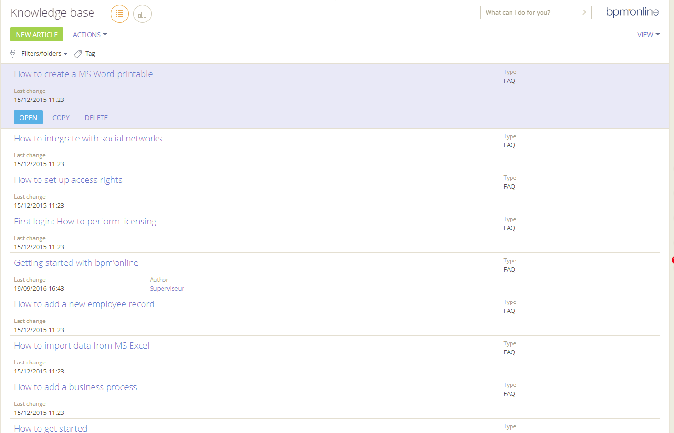Open 'How to integrate with social networks'
Image resolution: width=674 pixels, height=433 pixels.
(88, 139)
